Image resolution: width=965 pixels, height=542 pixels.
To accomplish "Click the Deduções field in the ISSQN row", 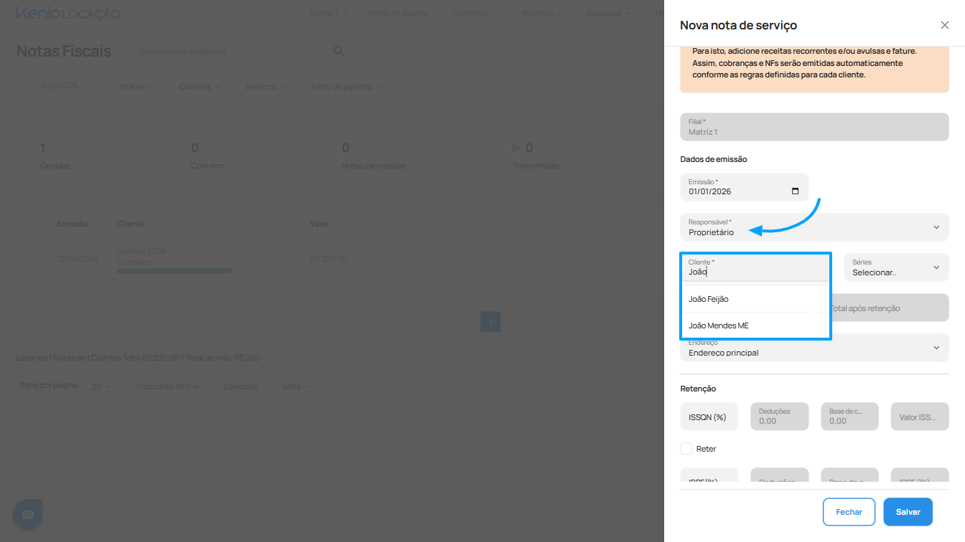I will pyautogui.click(x=780, y=417).
